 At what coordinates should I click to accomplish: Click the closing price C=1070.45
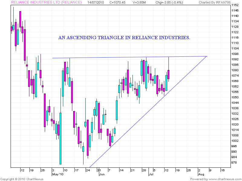117,2
